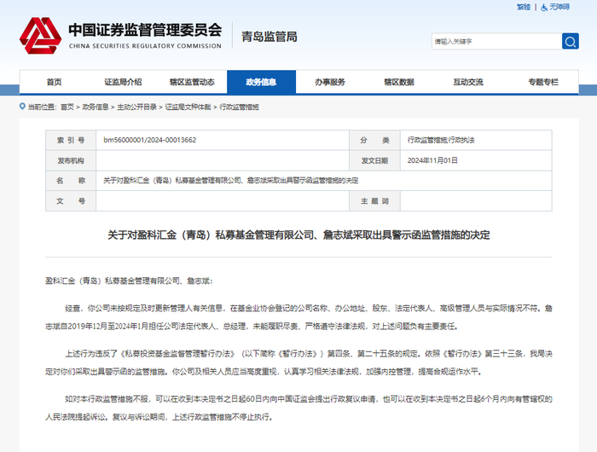This screenshot has width=597, height=452.
Task: Go to 辖区监管动态 tab
Action: click(x=192, y=82)
